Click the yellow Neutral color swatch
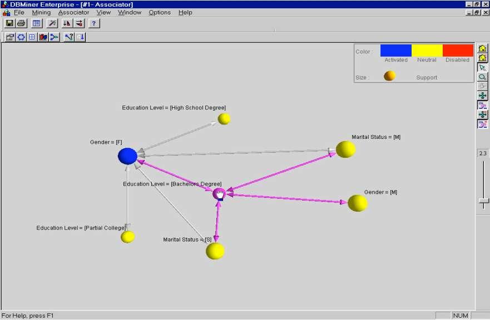Screen dimensions: 490x320 [x=427, y=50]
